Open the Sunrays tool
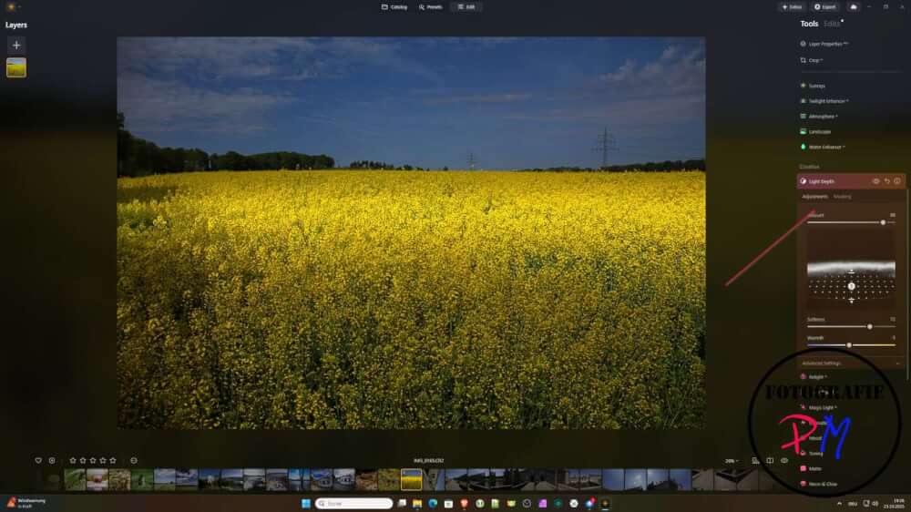Screen dimensions: 911x512 pyautogui.click(x=816, y=86)
